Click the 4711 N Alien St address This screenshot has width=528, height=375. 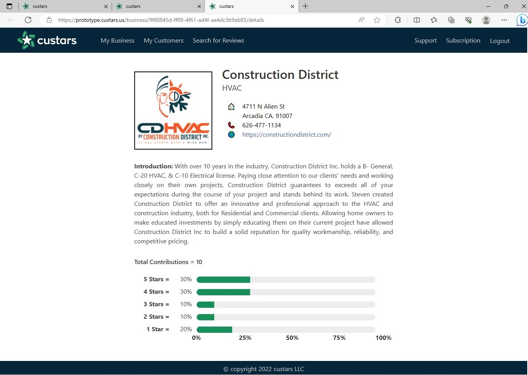(263, 107)
